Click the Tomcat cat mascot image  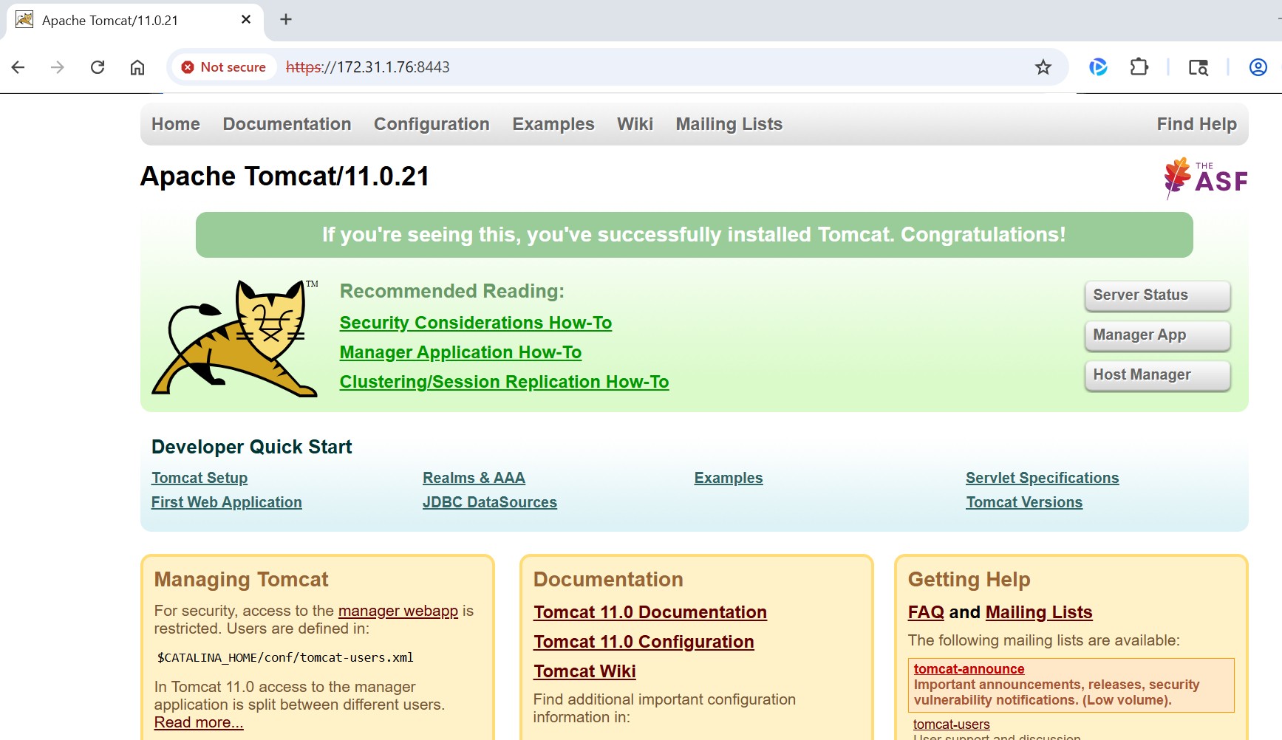point(235,338)
